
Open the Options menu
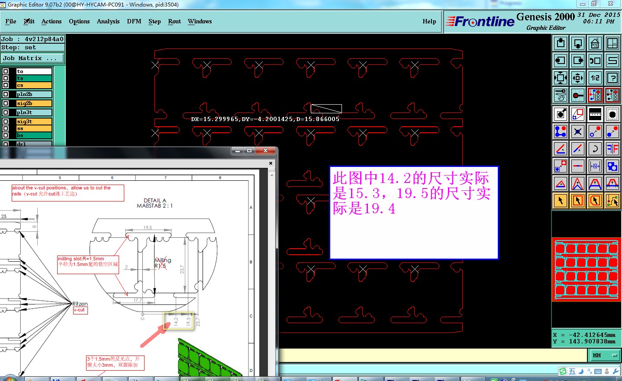pyautogui.click(x=79, y=21)
